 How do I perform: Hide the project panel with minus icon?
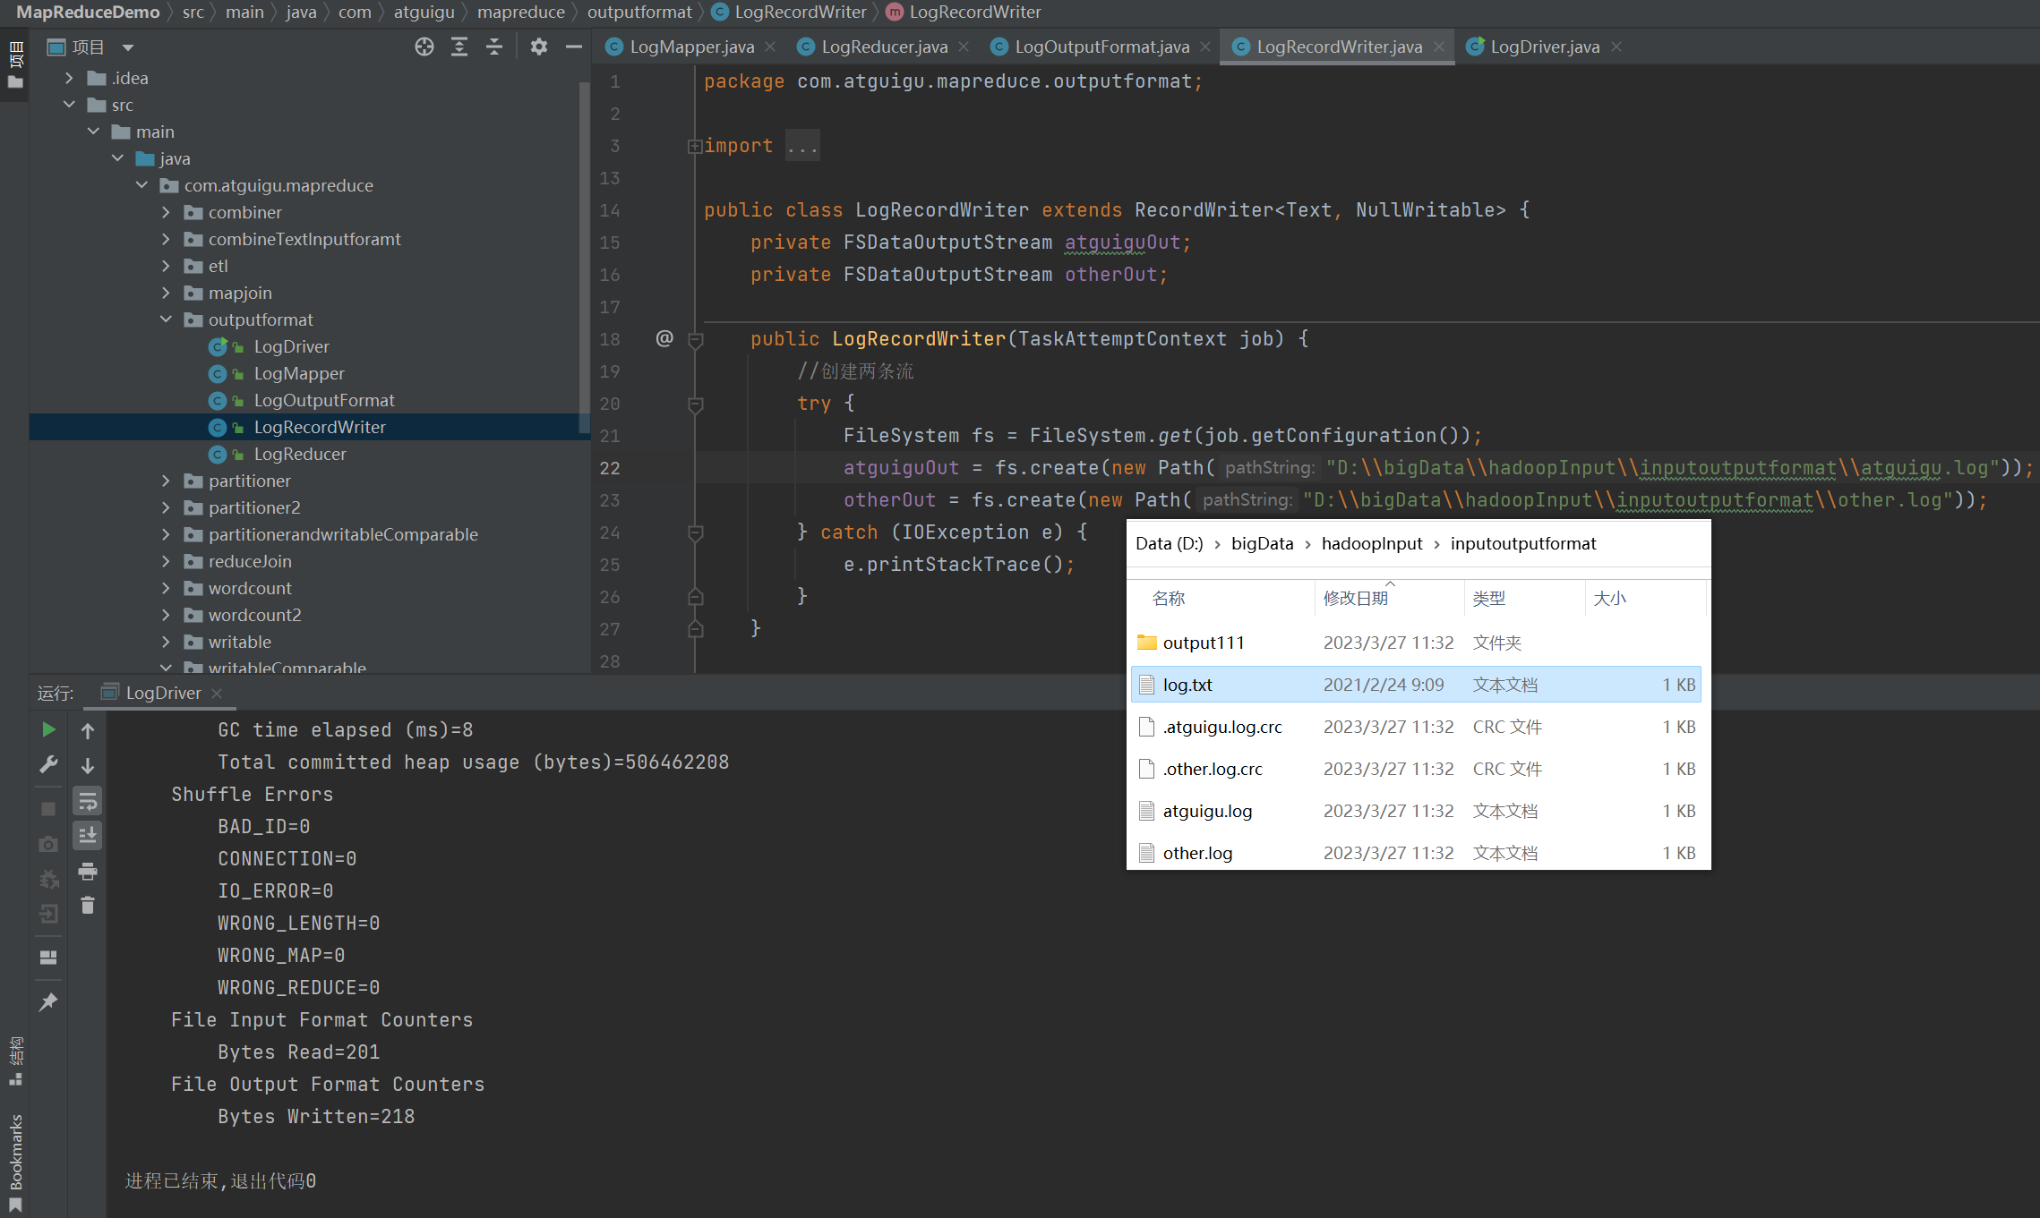click(x=574, y=47)
